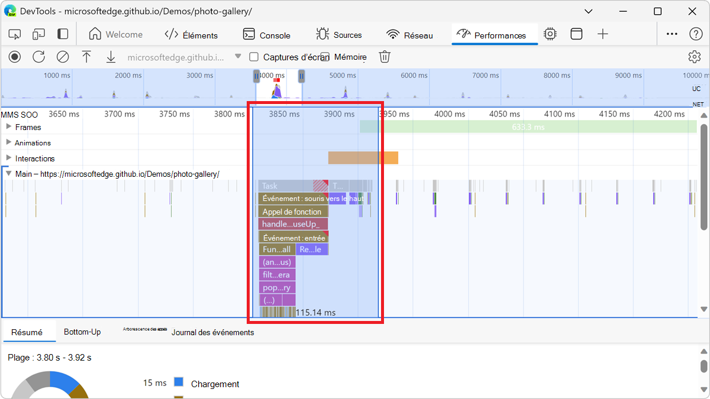The height and width of the screenshot is (399, 710).
Task: Select the Événement : entrée entry
Action: point(293,238)
